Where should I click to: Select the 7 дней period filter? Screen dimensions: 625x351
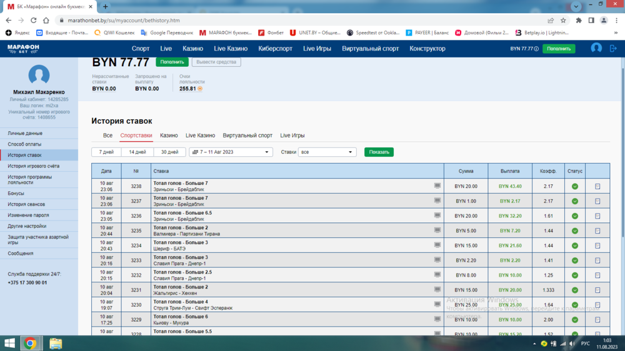[106, 152]
